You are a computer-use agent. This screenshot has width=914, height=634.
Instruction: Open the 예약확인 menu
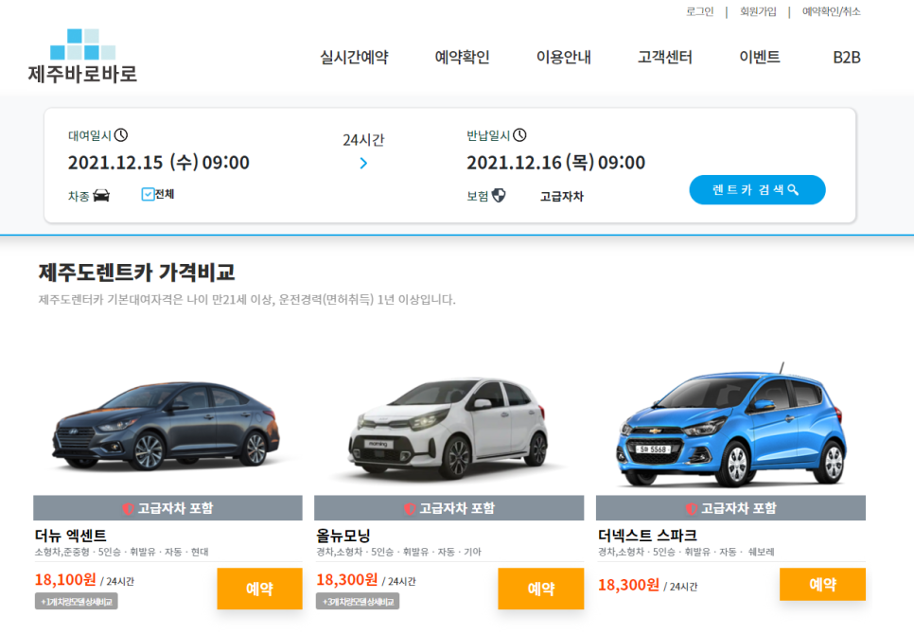[463, 57]
